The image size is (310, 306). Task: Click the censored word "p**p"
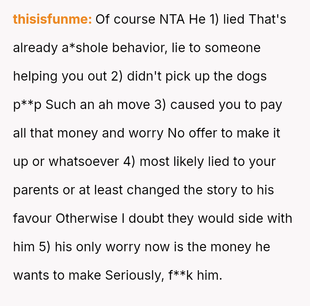click(27, 105)
